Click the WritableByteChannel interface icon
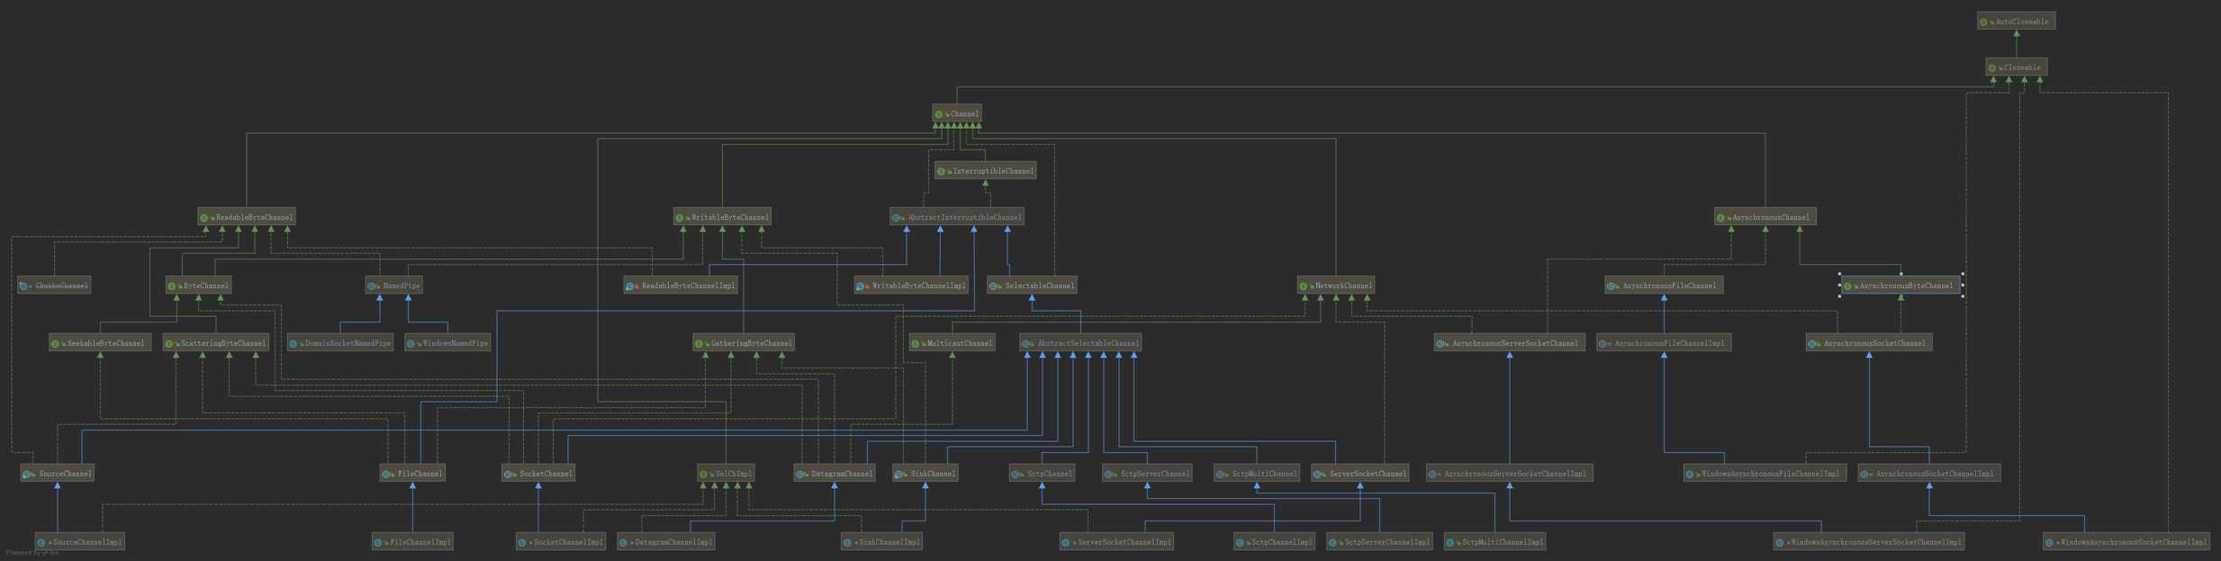 pyautogui.click(x=680, y=218)
